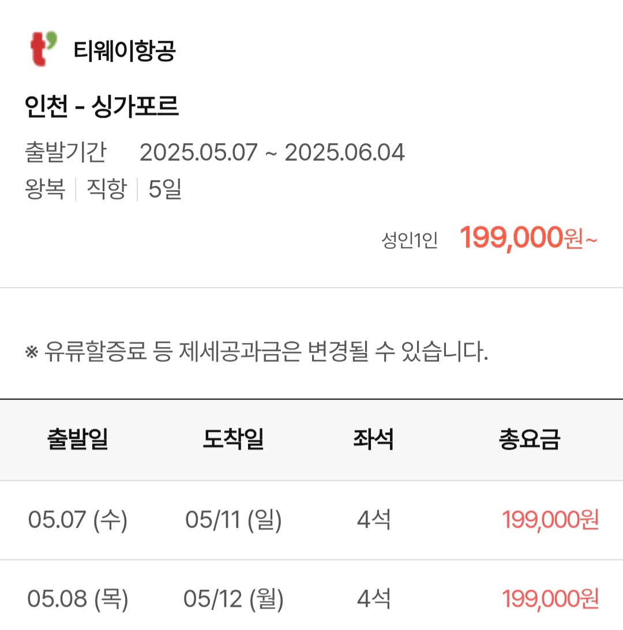Click 199,000원 fare for 05.07 departure
Image resolution: width=623 pixels, height=630 pixels.
(x=550, y=520)
